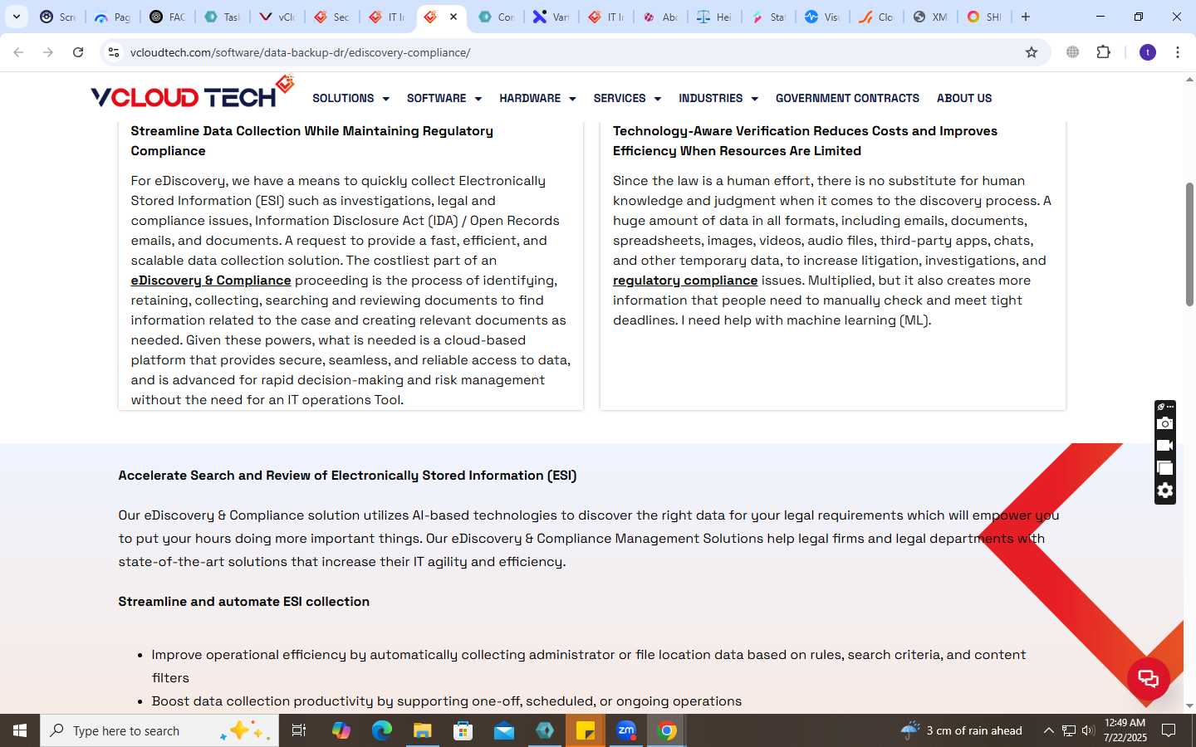Open the tab search chevron button
This screenshot has height=747, width=1196.
pos(16,17)
